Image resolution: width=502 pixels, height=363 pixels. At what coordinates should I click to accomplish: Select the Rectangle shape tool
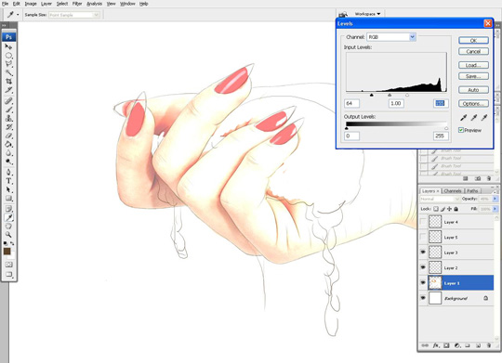[x=8, y=199]
